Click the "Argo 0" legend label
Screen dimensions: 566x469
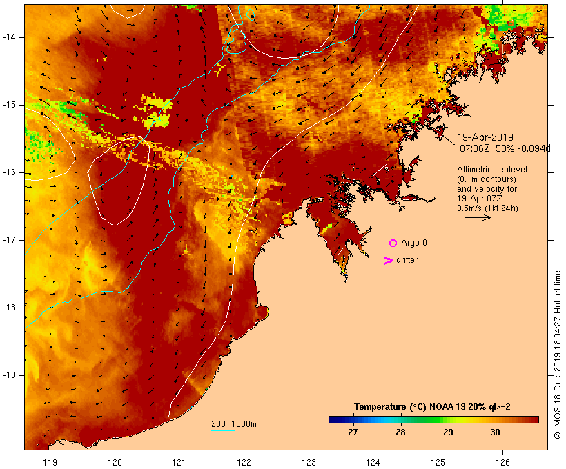click(x=414, y=243)
